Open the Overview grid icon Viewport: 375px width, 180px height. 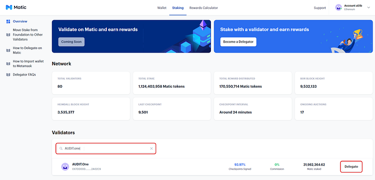[8, 21]
